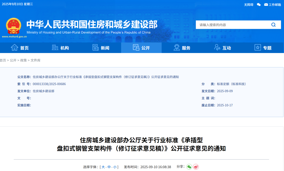
Task: Open the 专题 navigation tab
Action: 263,48
